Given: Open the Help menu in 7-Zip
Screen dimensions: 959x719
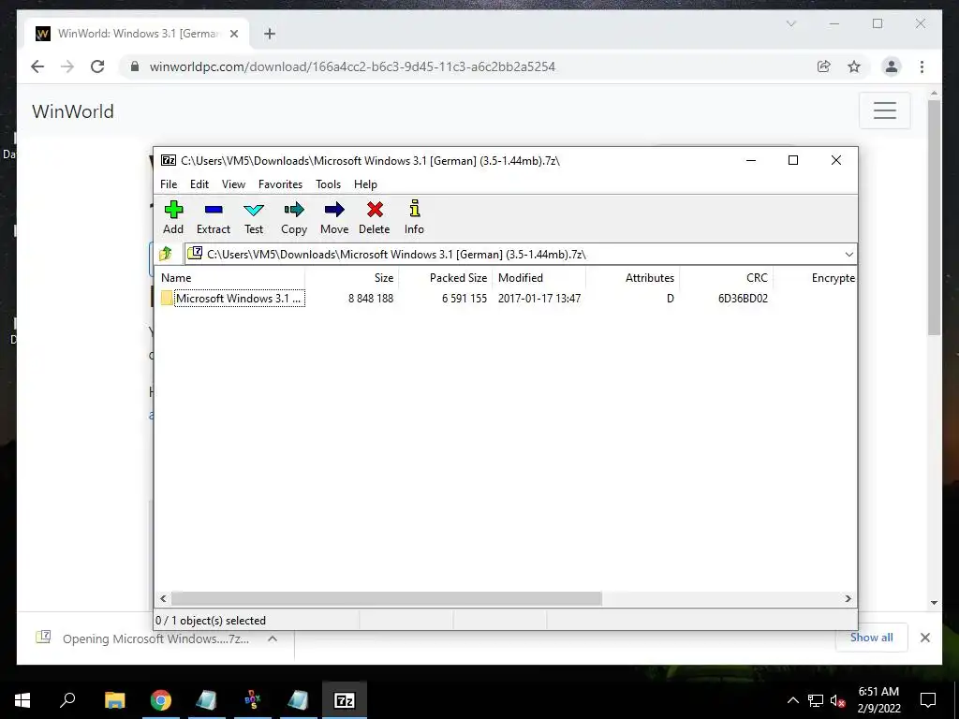Looking at the screenshot, I should pos(365,184).
